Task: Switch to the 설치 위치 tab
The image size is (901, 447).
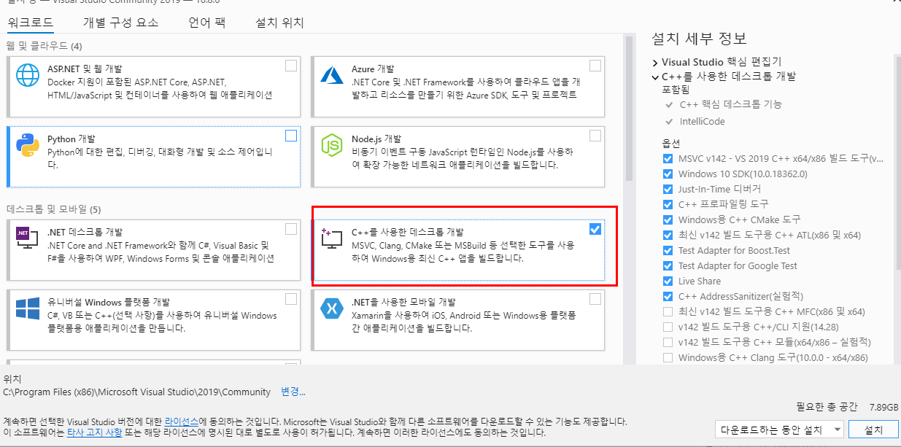Action: (279, 23)
